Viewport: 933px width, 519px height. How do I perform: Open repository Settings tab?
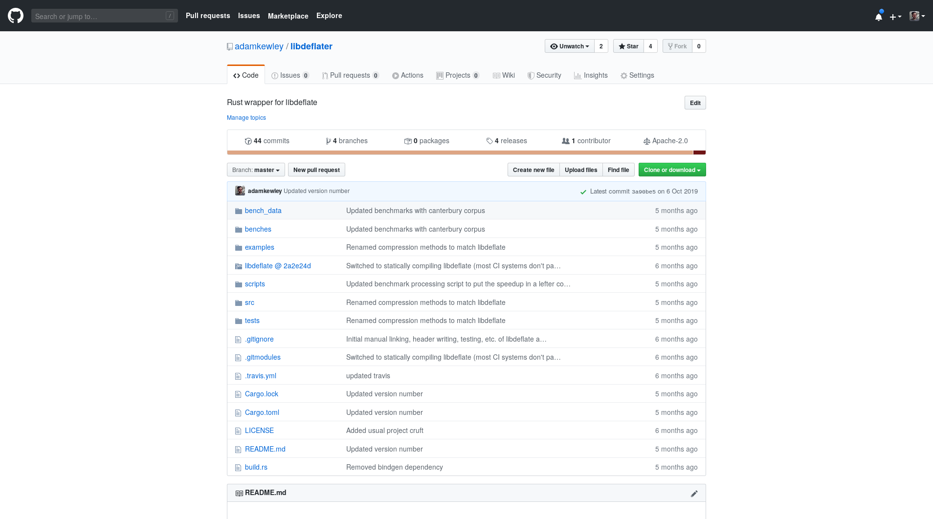[637, 75]
